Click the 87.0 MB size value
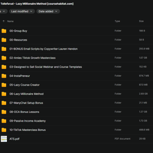 tap(143, 85)
